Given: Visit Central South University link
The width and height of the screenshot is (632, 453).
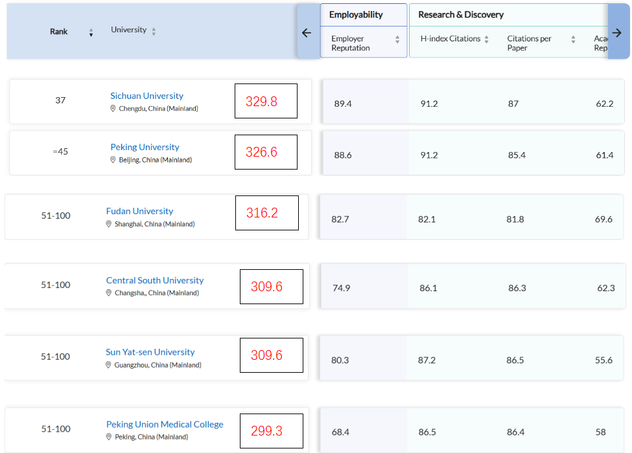Looking at the screenshot, I should 155,280.
